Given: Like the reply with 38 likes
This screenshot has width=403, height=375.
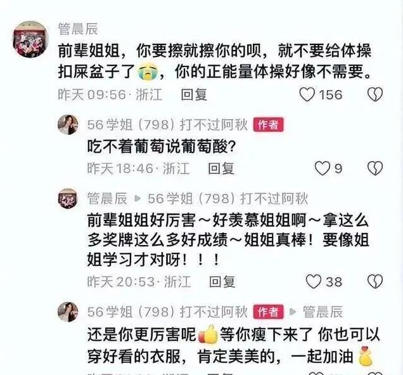Looking at the screenshot, I should (313, 281).
